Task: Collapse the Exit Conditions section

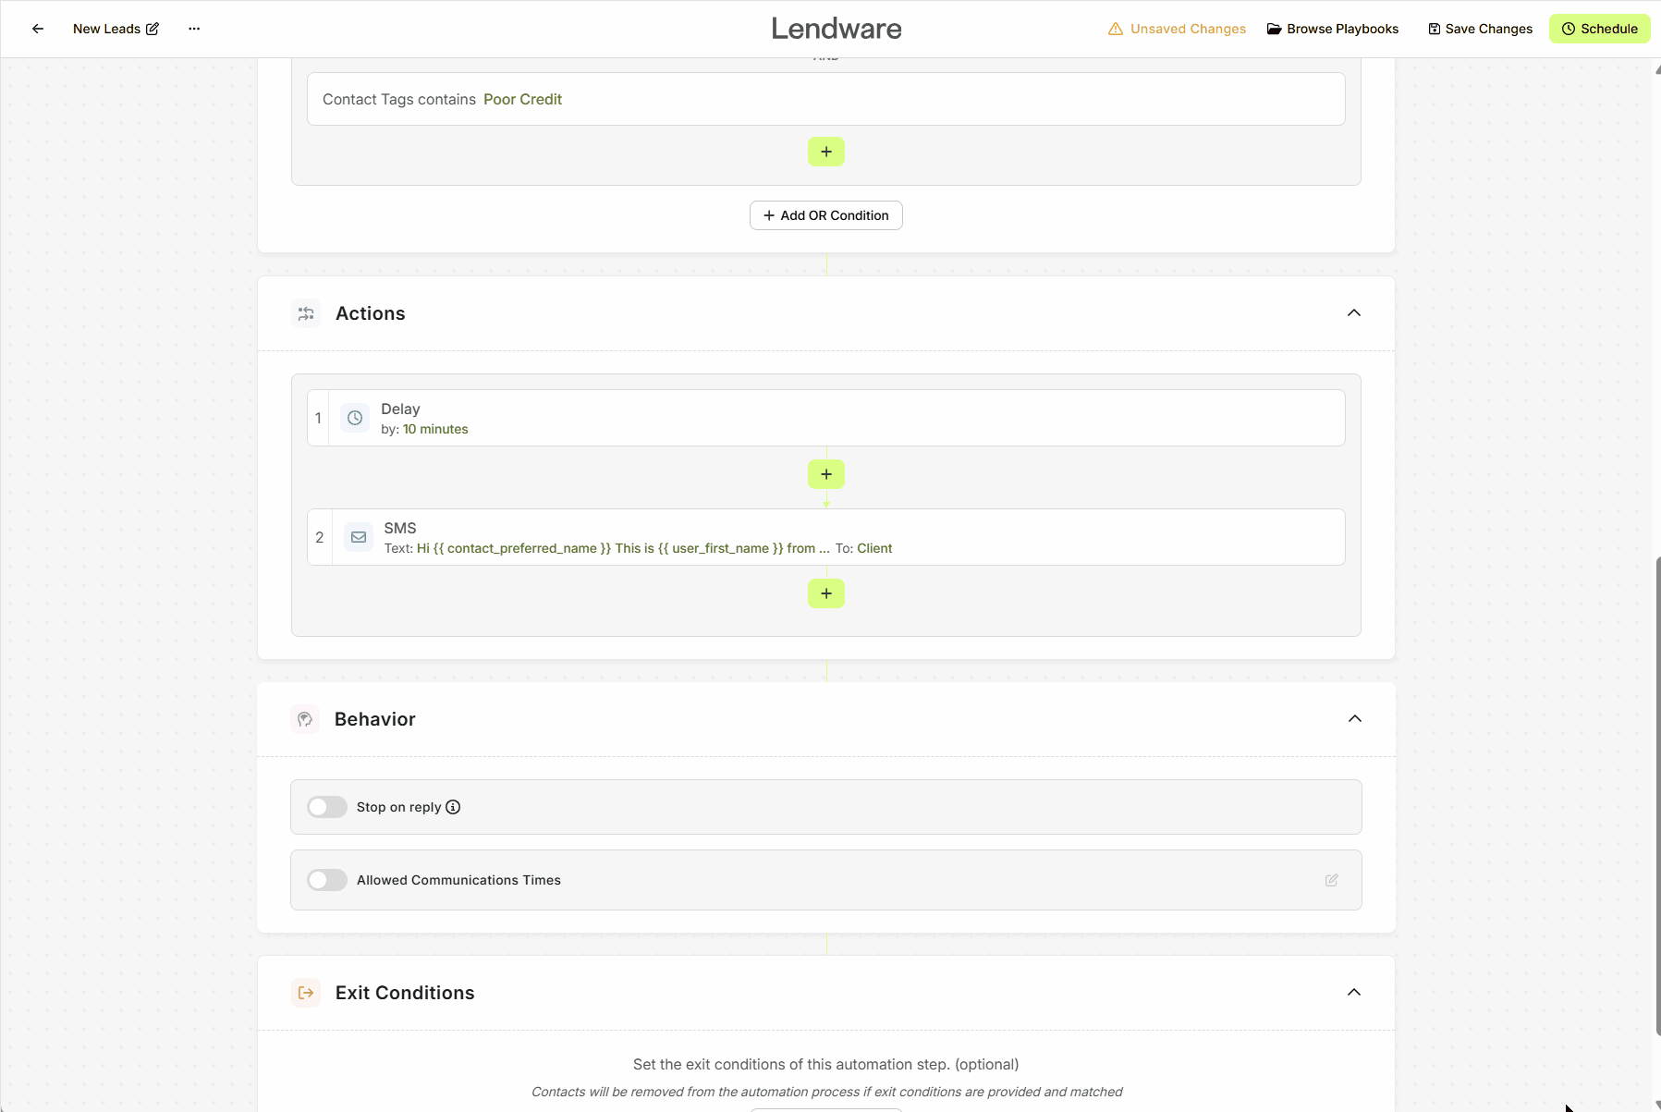Action: point(1353,992)
